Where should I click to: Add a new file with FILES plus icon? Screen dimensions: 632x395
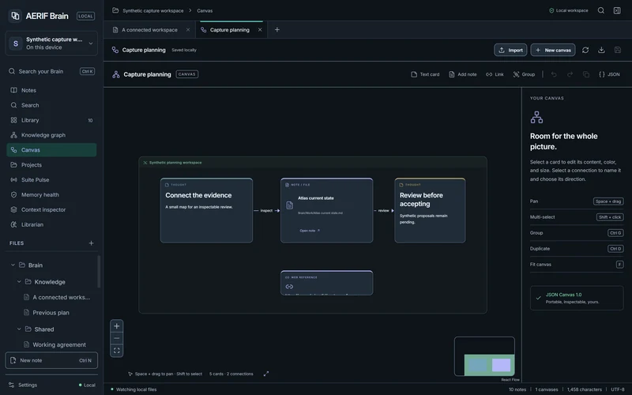(91, 243)
